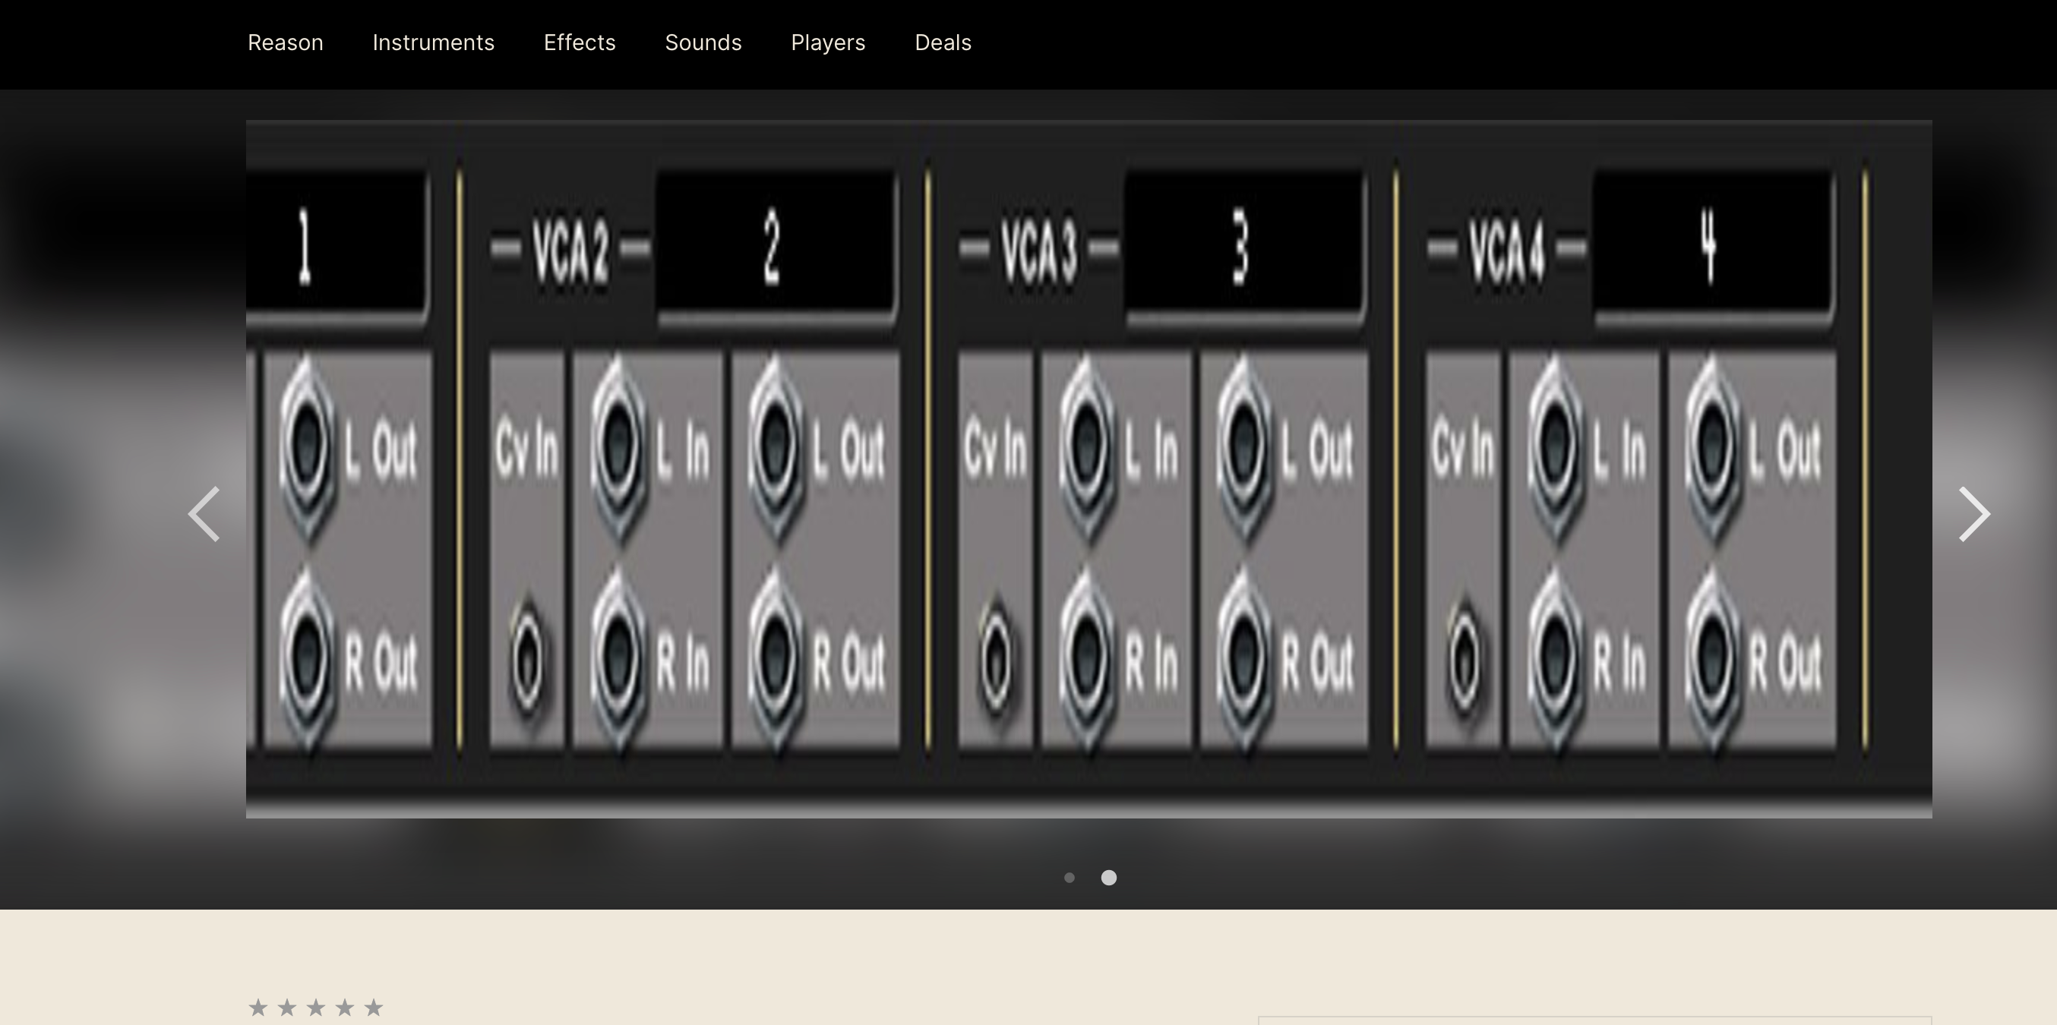Click the VCA 3 Cv In jack

pyautogui.click(x=996, y=661)
